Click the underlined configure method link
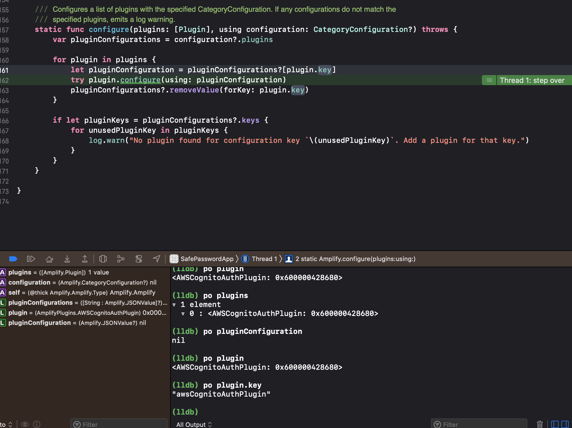Image resolution: width=572 pixels, height=428 pixels. click(140, 80)
